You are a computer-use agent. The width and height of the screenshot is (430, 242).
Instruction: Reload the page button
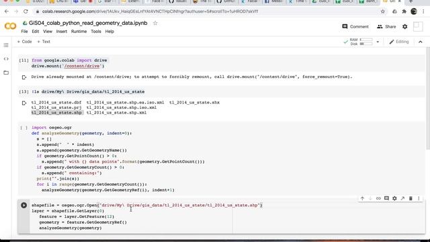coord(26,11)
